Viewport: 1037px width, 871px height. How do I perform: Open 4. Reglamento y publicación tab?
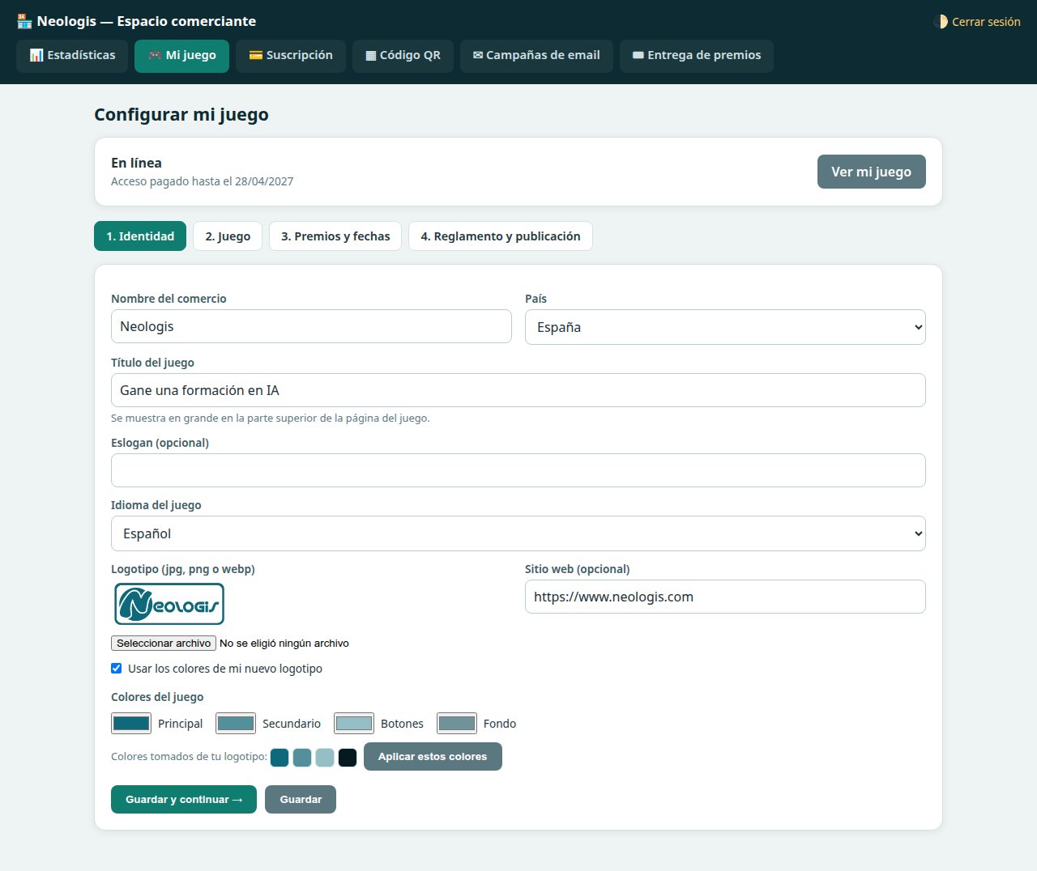tap(501, 236)
